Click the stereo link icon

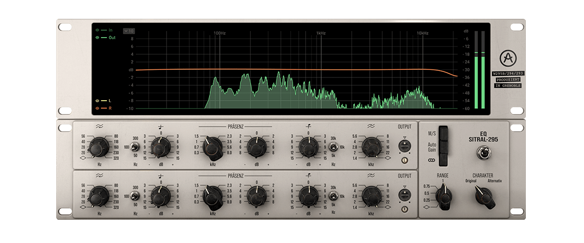[x=432, y=160]
